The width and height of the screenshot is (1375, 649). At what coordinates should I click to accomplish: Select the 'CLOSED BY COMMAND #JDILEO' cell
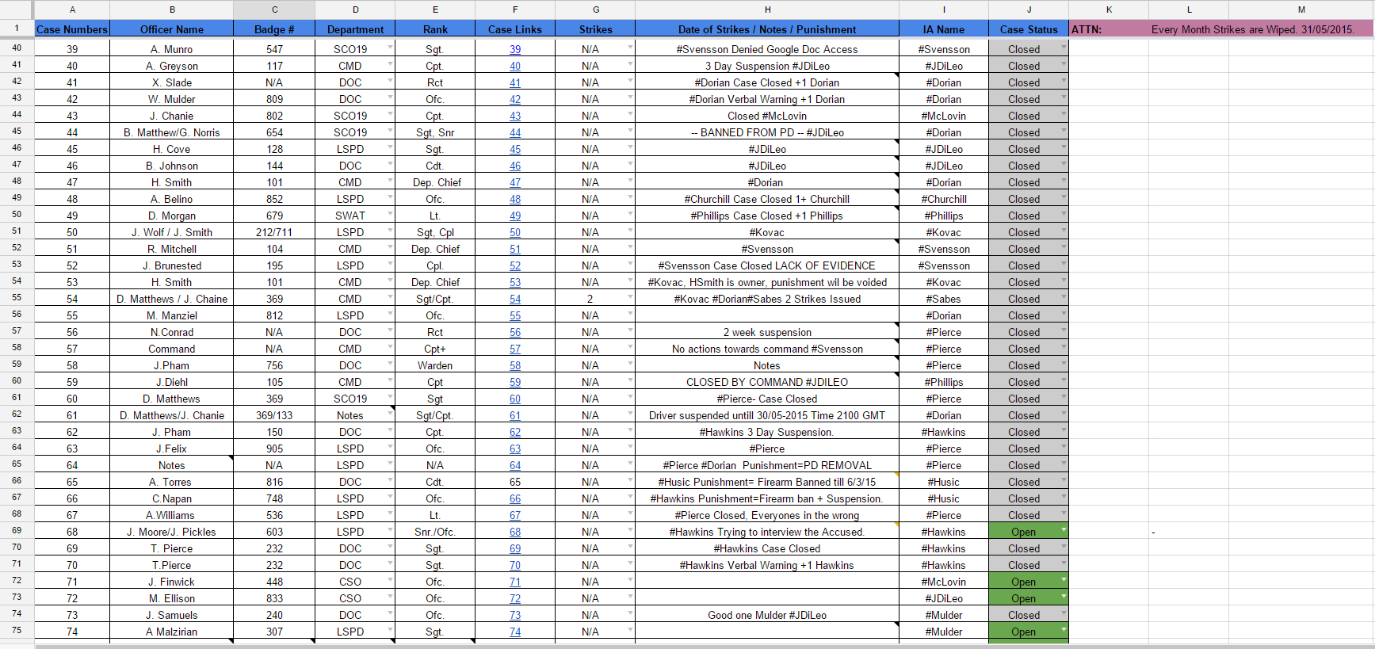pyautogui.click(x=767, y=382)
